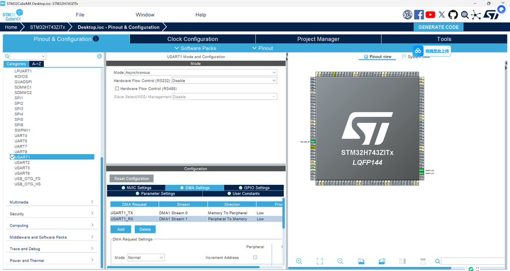This screenshot has height=271, width=510.
Task: Open the categories settings gear icon
Action: [x=100, y=56]
